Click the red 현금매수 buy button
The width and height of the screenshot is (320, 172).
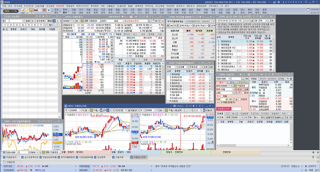point(223,109)
